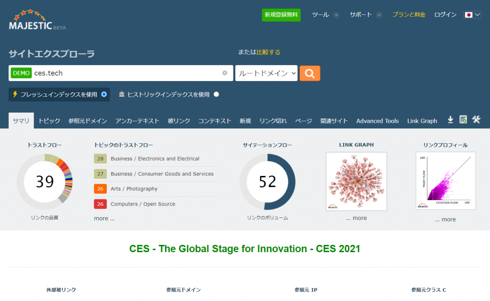The image size is (490, 301).
Task: Open the Advanced Tools tab
Action: click(x=378, y=121)
